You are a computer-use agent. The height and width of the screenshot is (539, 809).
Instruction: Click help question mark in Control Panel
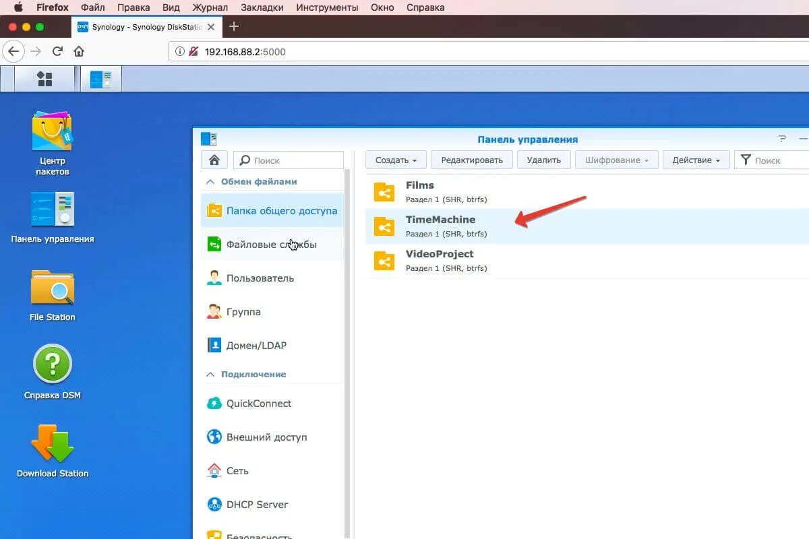click(x=782, y=139)
